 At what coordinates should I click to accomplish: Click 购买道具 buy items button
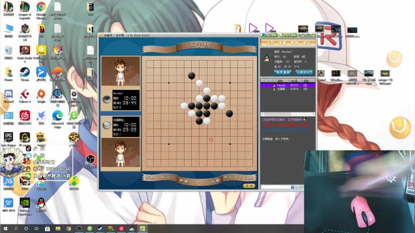tap(282, 72)
